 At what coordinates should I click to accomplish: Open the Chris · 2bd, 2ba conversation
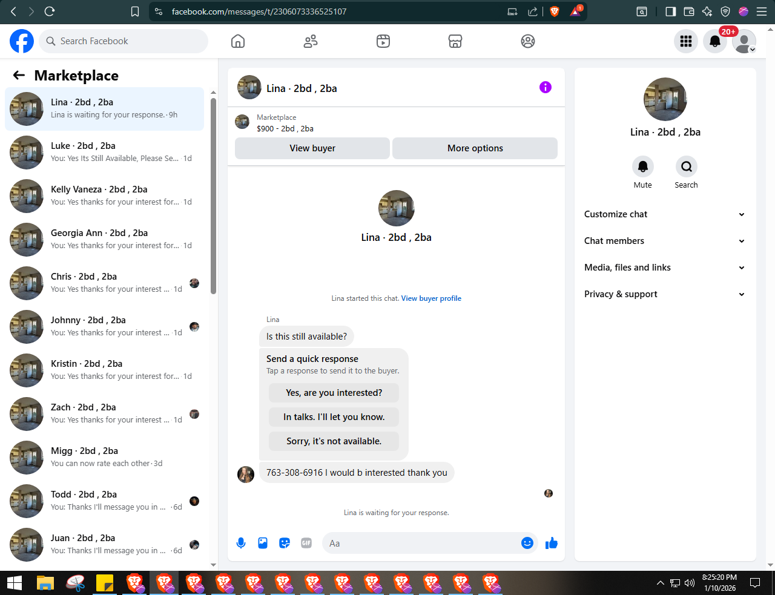pyautogui.click(x=105, y=283)
